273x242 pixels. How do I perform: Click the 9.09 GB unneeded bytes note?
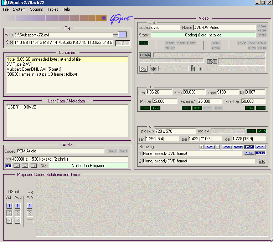click(67, 59)
